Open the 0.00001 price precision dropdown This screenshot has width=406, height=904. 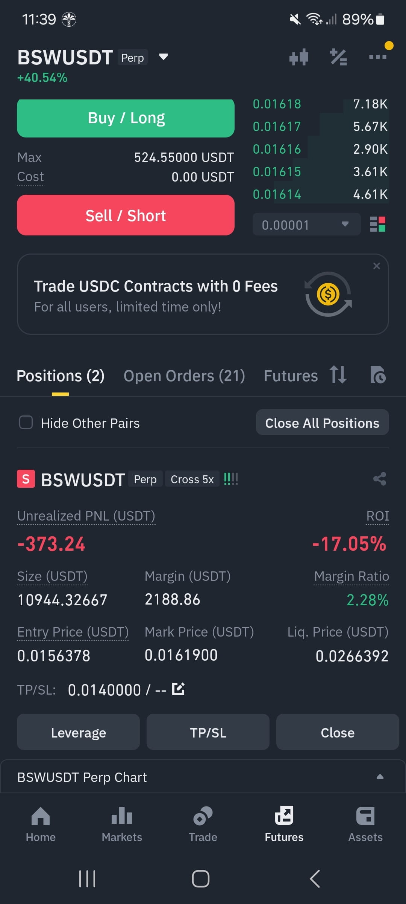point(306,224)
